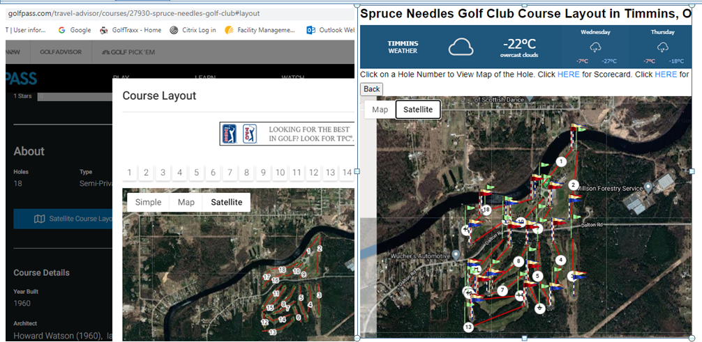Click hole 10 marker on right satellite map
Screen dimensions: 702x342
(x=520, y=221)
